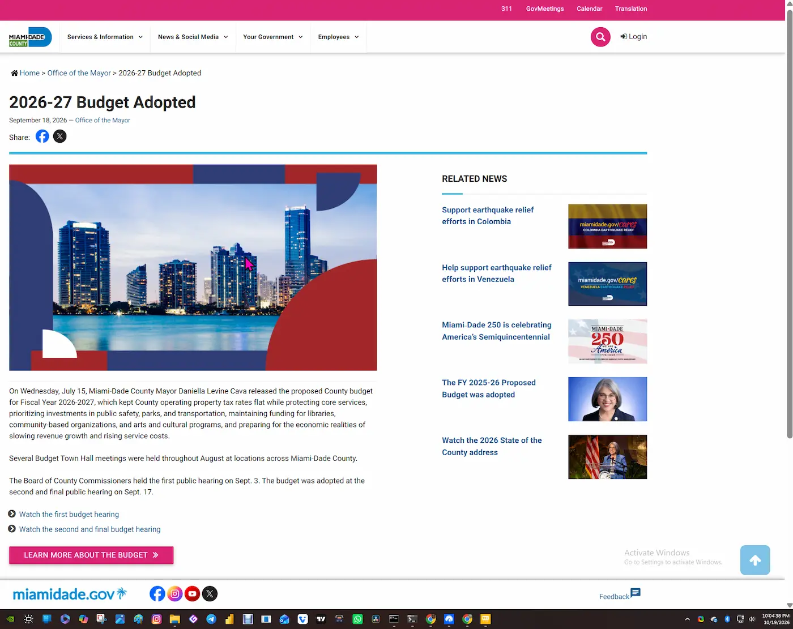Image resolution: width=793 pixels, height=629 pixels.
Task: Click arrow bullet beside second and final hearing
Action: (12, 529)
